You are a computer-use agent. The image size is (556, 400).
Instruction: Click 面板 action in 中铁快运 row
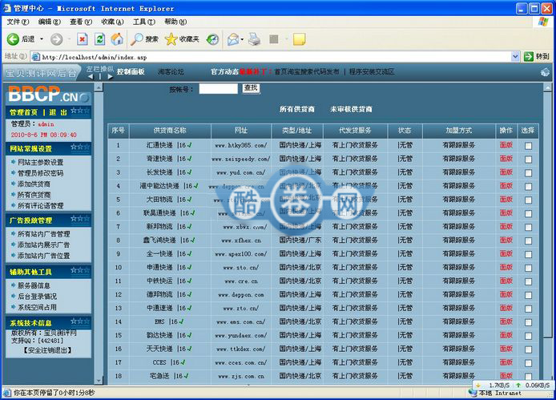(506, 281)
